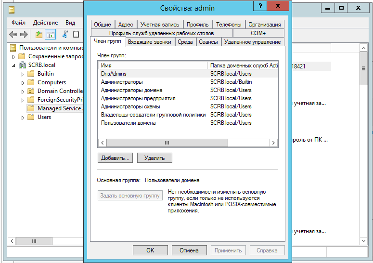Switch to the Сеансы tab
The height and width of the screenshot is (263, 373).
[208, 42]
